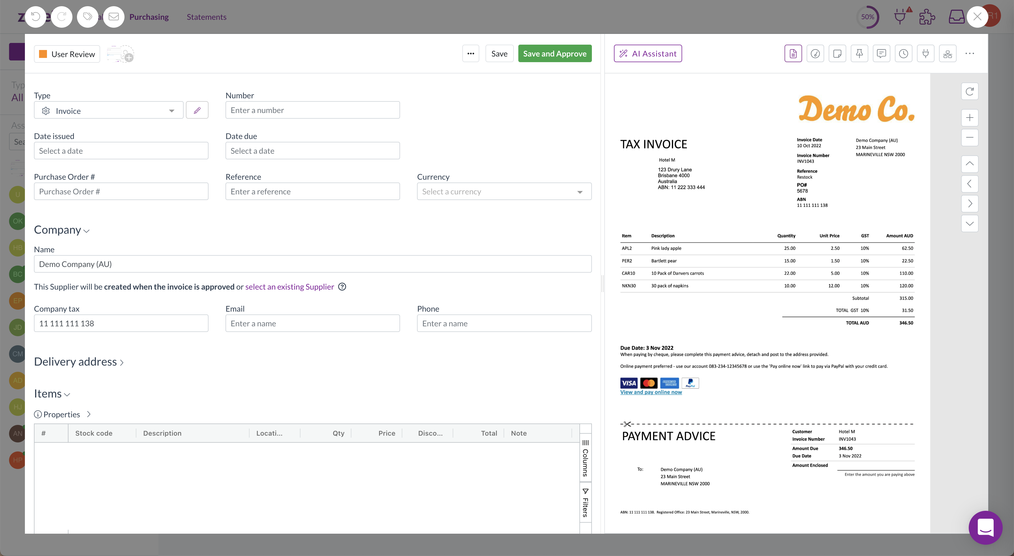The width and height of the screenshot is (1014, 556).
Task: Click select an existing Supplier link
Action: coord(289,287)
